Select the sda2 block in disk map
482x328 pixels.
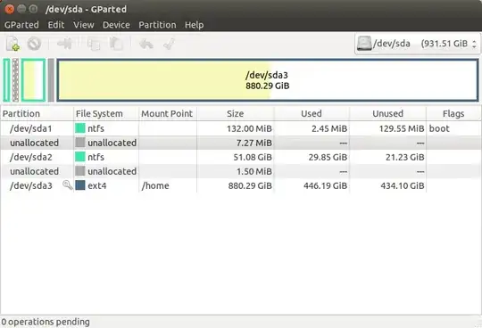pos(34,80)
